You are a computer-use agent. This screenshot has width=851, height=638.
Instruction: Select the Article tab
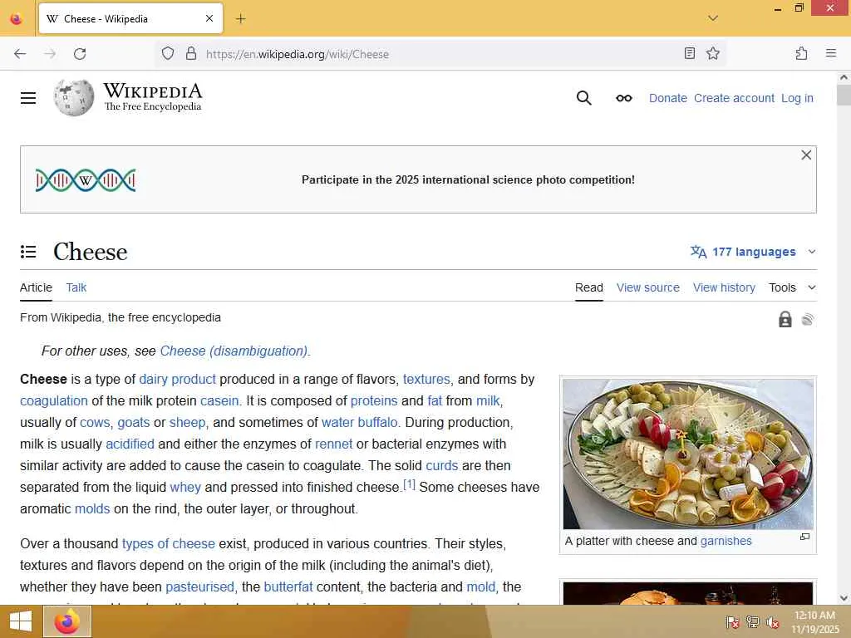tap(37, 287)
